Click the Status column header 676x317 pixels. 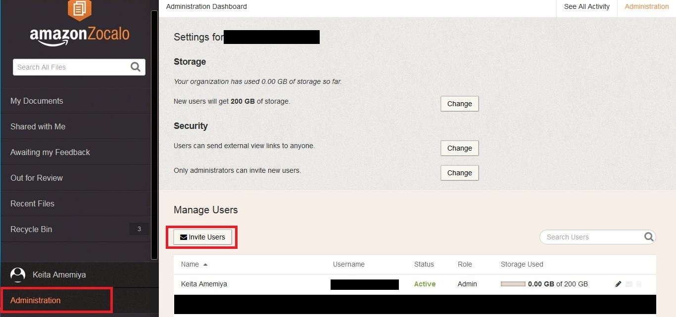point(424,264)
